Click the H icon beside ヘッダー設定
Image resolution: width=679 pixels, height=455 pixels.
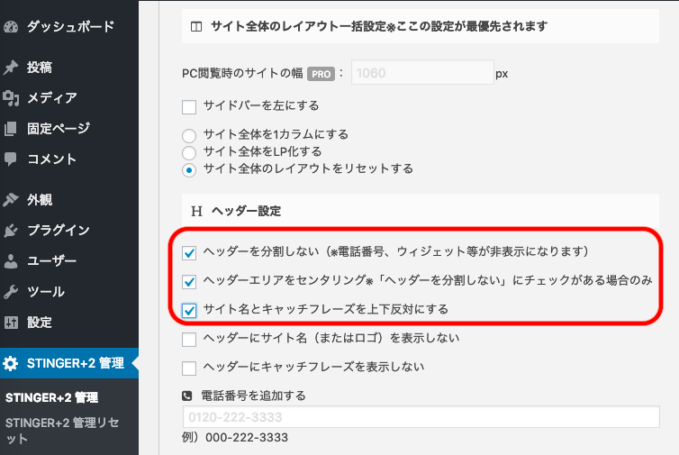pyautogui.click(x=196, y=211)
